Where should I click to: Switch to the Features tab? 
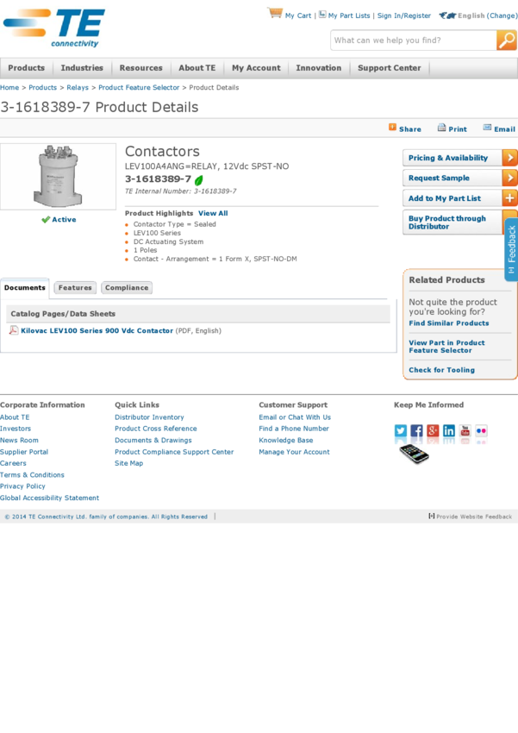tap(75, 287)
